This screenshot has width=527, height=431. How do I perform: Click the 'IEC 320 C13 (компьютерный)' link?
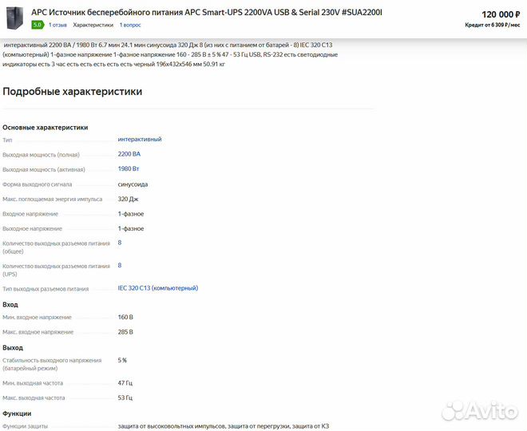(x=157, y=288)
